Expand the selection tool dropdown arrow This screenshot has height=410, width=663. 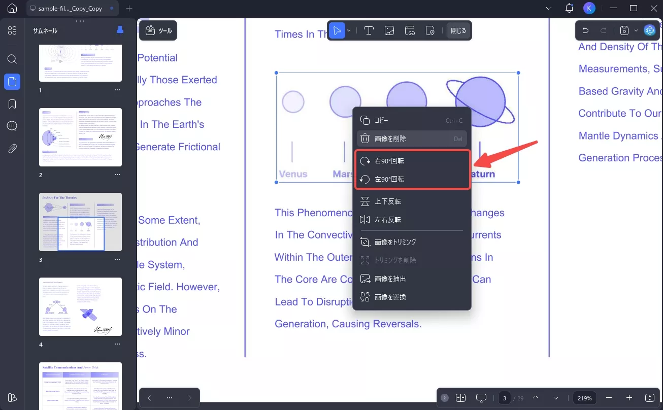349,30
